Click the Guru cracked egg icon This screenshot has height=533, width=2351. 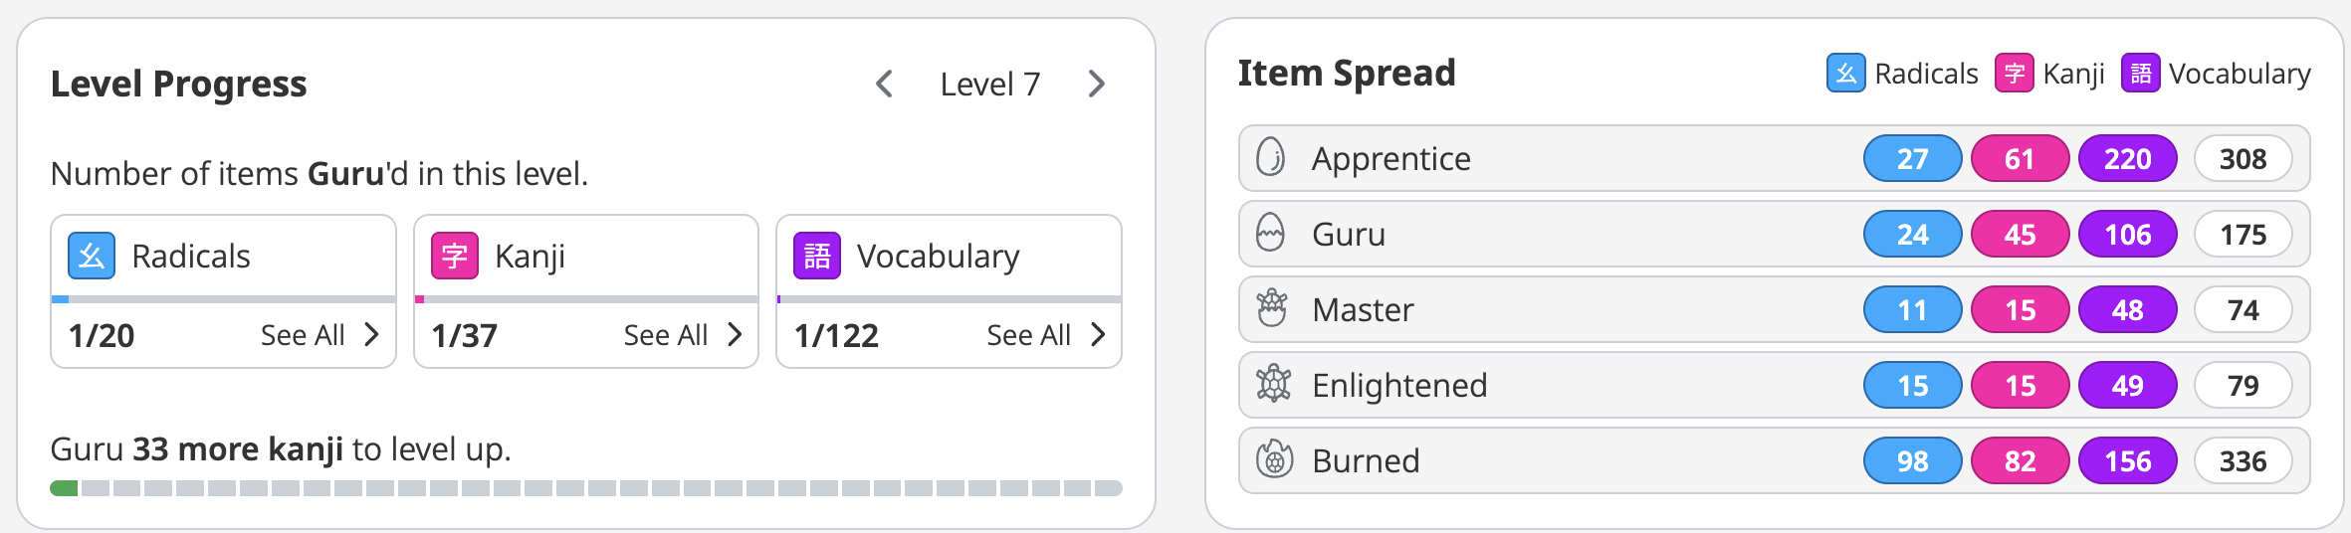pyautogui.click(x=1271, y=233)
